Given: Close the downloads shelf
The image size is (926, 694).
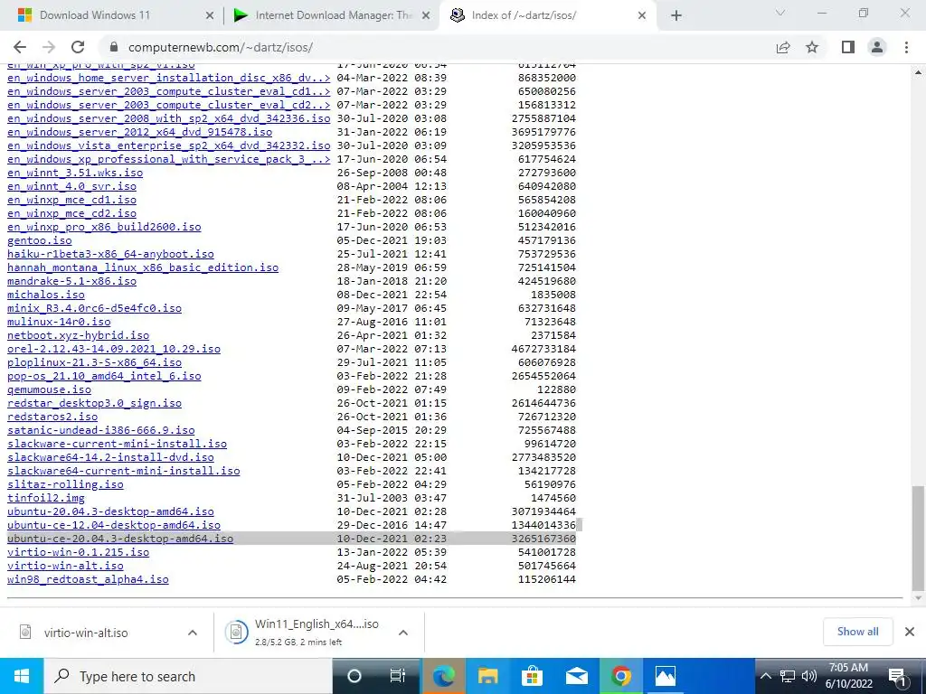Looking at the screenshot, I should (x=910, y=632).
